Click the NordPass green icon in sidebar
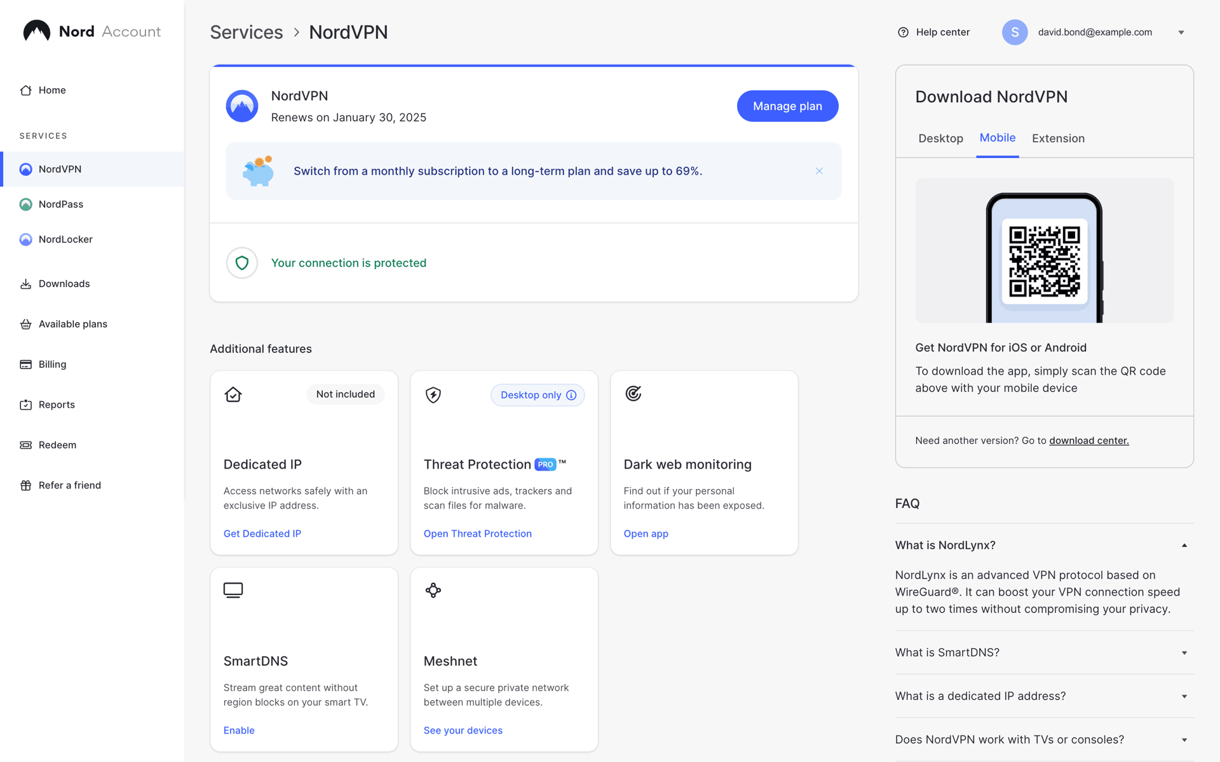 (x=25, y=204)
